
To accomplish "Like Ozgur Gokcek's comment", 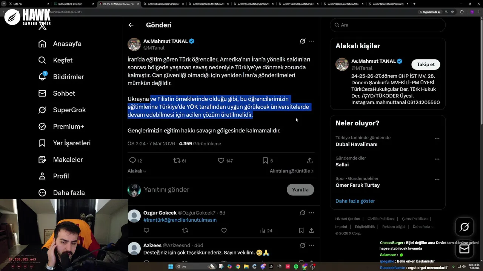I will (224, 230).
